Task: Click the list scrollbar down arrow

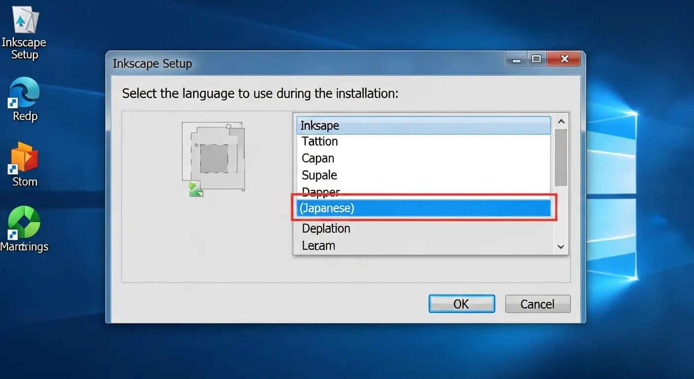Action: click(561, 247)
